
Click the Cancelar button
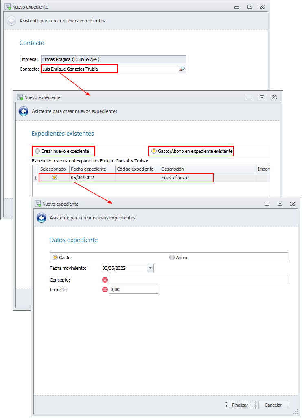click(x=274, y=405)
